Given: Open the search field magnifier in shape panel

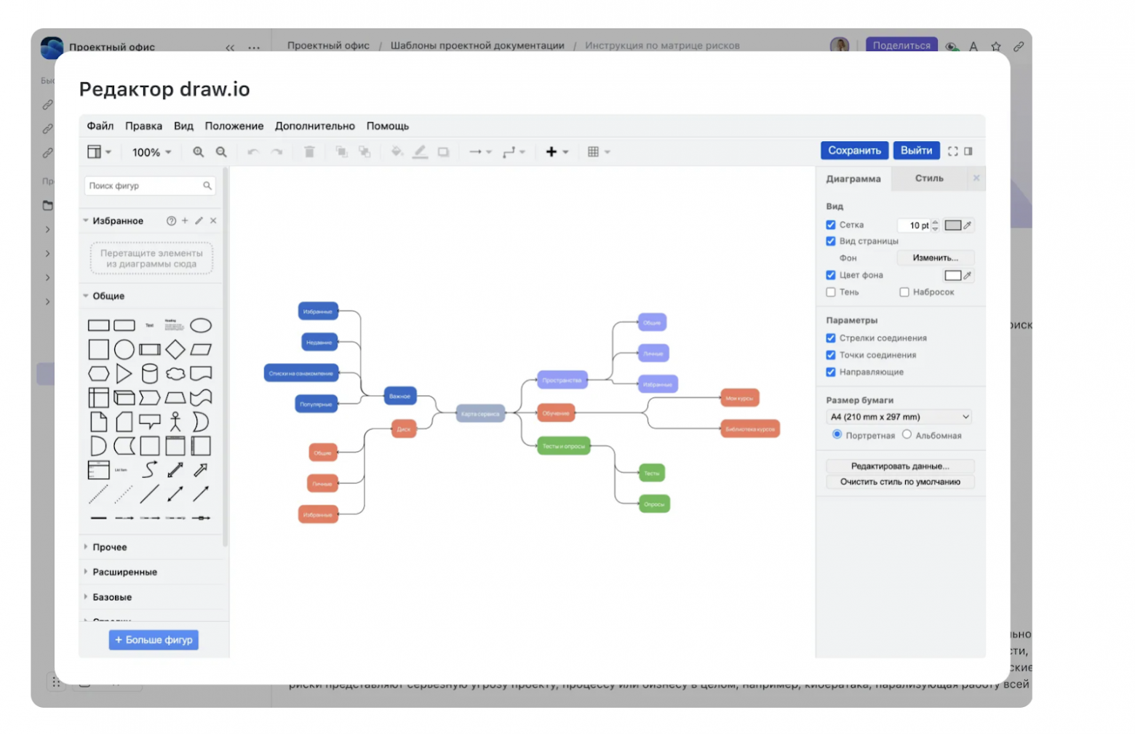Looking at the screenshot, I should [208, 186].
